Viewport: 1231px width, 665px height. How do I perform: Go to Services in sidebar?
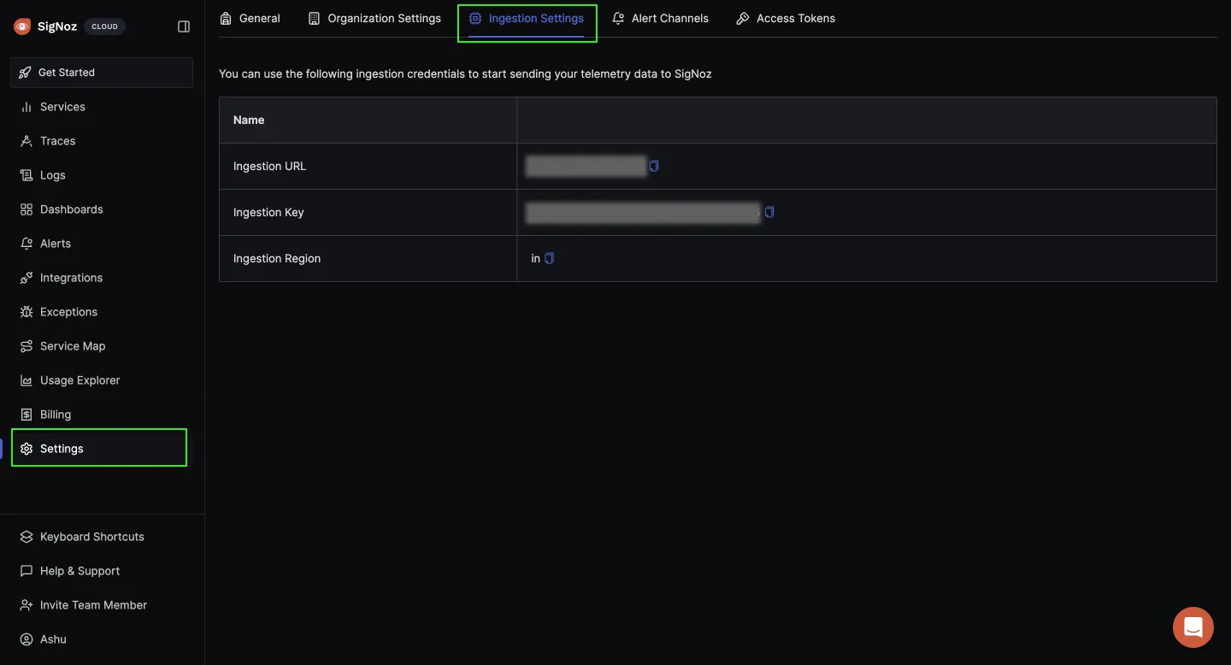[62, 107]
